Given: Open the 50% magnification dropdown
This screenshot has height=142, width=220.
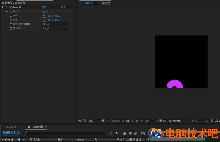Looking at the screenshot, I should click(x=94, y=121).
